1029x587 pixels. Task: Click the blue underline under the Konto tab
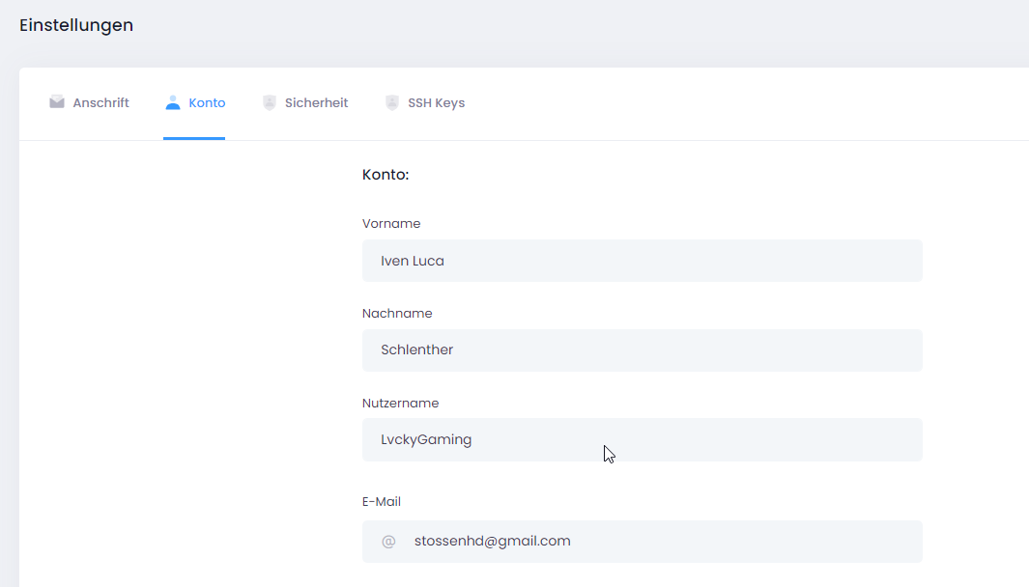tap(194, 138)
